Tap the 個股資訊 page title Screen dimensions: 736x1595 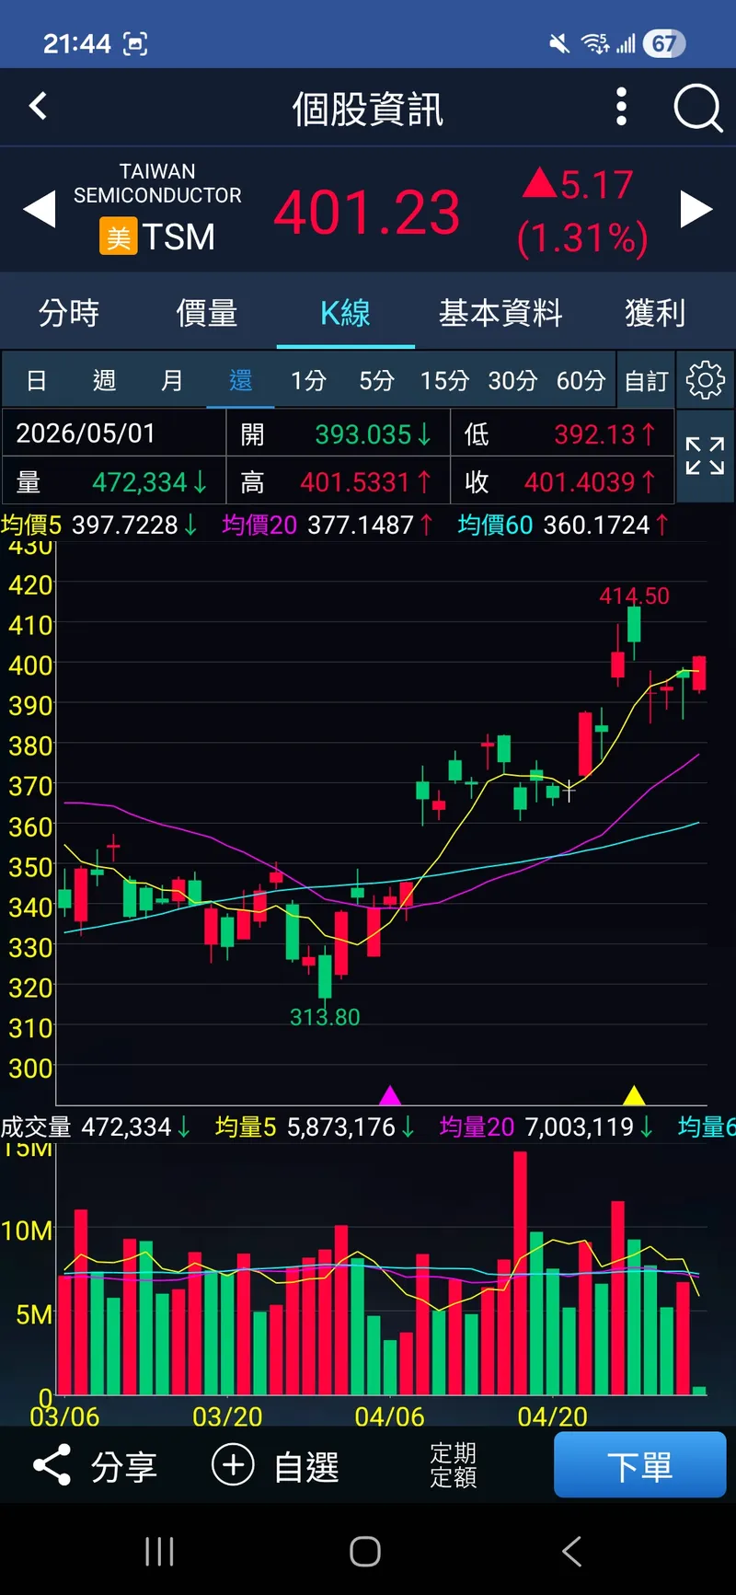point(368,109)
